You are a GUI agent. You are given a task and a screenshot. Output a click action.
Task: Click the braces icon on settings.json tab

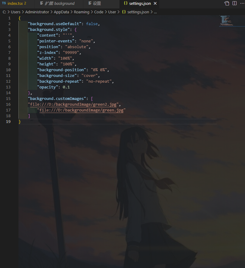tap(126, 3)
